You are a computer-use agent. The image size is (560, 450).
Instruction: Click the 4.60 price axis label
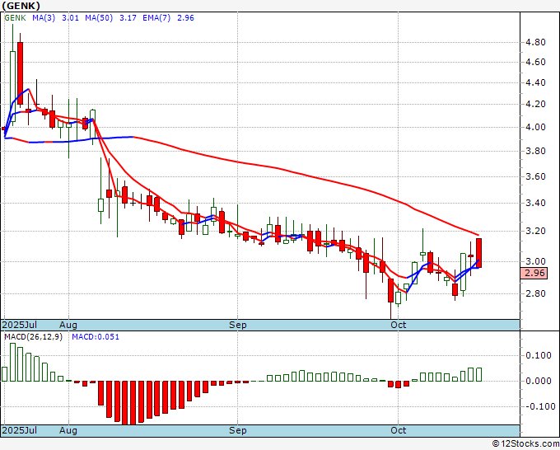[535, 62]
